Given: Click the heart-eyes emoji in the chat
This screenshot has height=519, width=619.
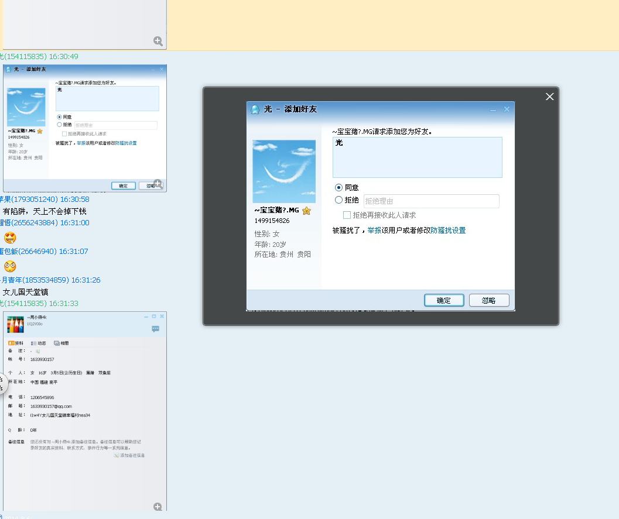Looking at the screenshot, I should point(10,238).
